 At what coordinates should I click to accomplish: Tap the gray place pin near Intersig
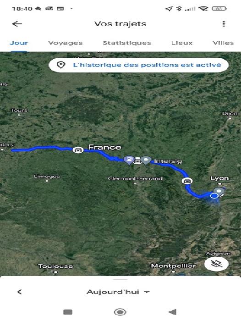(146, 160)
